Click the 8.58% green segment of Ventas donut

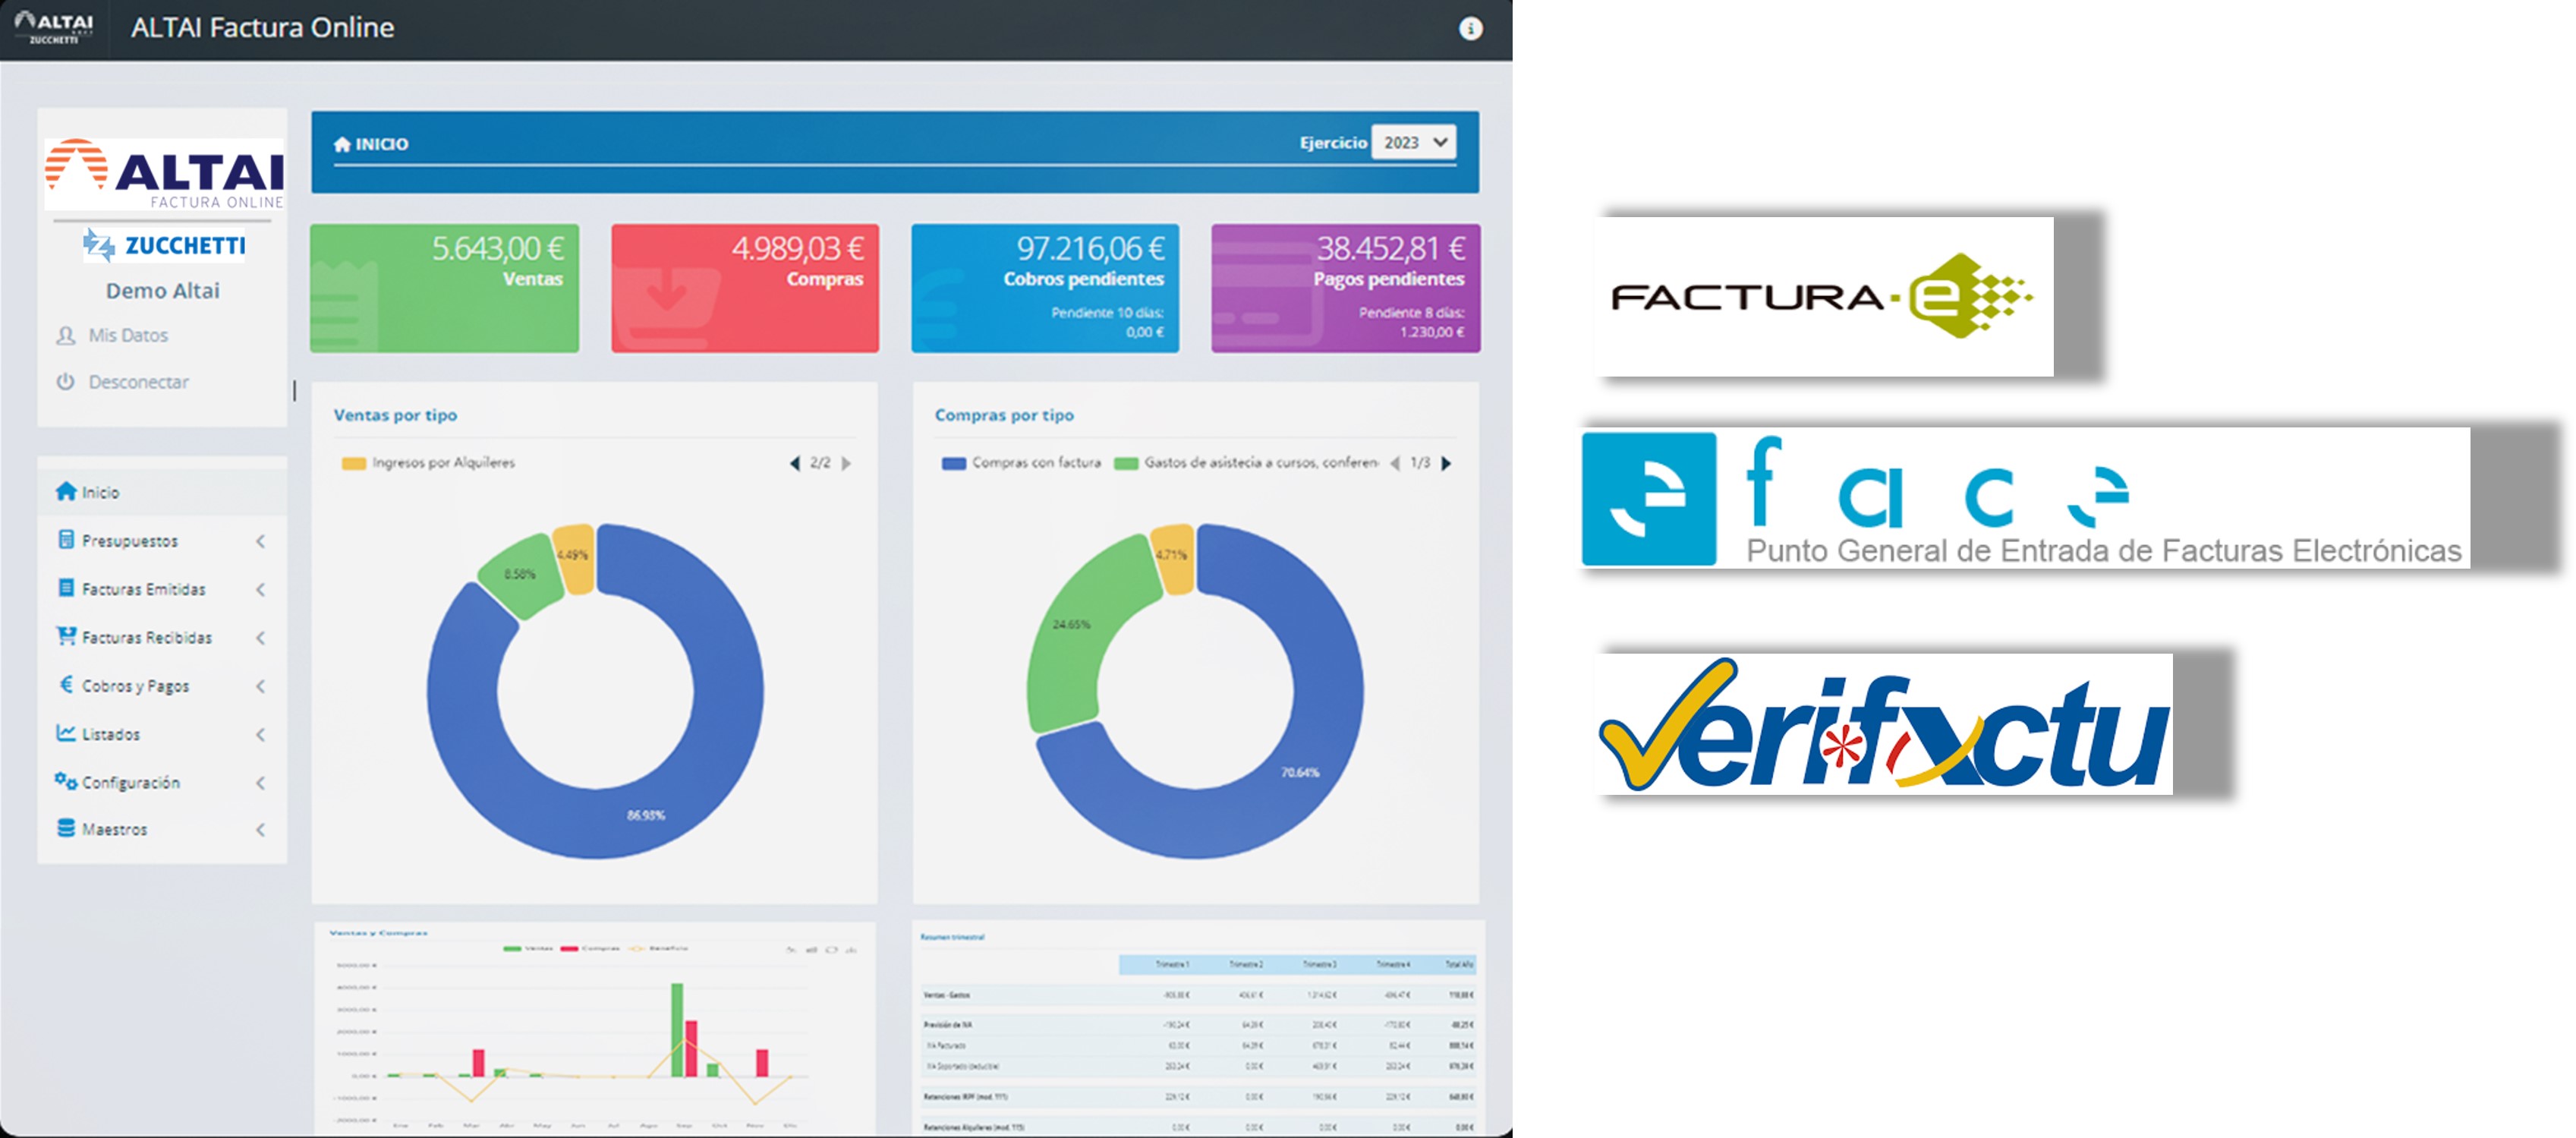(x=520, y=575)
